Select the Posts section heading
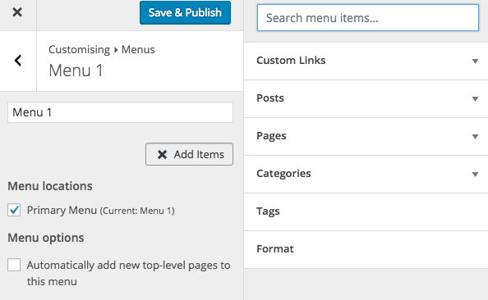 point(270,98)
